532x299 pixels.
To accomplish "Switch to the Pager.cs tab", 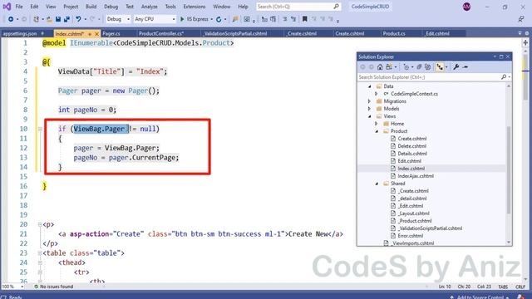I will tap(111, 33).
